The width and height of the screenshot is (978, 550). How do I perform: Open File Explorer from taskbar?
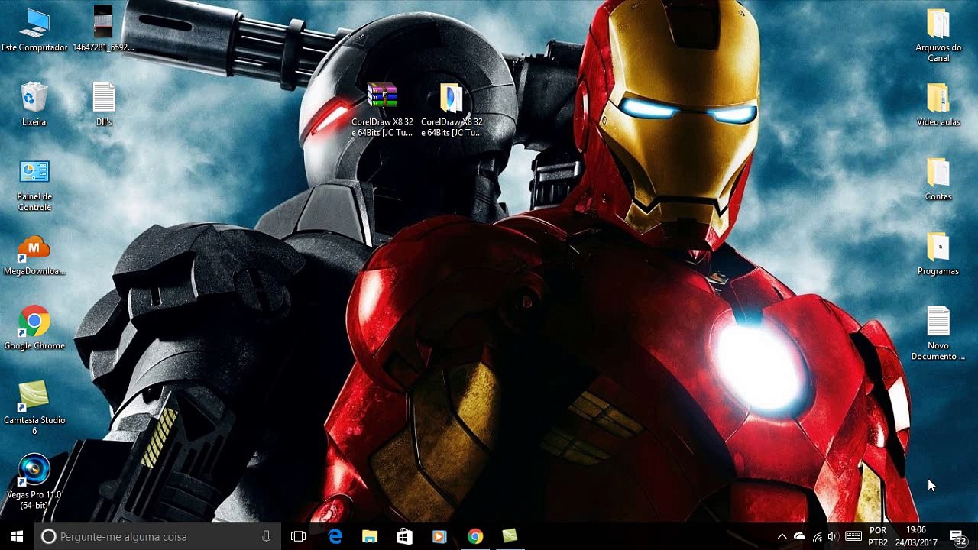tap(370, 536)
